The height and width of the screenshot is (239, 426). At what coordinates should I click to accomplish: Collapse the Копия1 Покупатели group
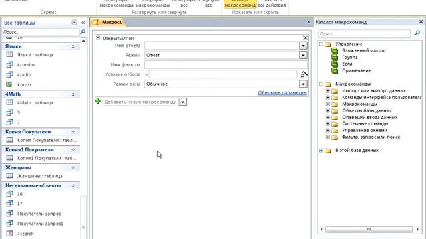[73, 150]
